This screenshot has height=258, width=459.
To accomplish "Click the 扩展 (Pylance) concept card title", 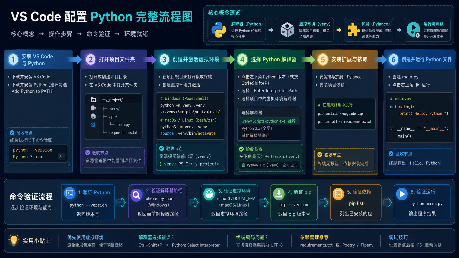I will pos(376,24).
